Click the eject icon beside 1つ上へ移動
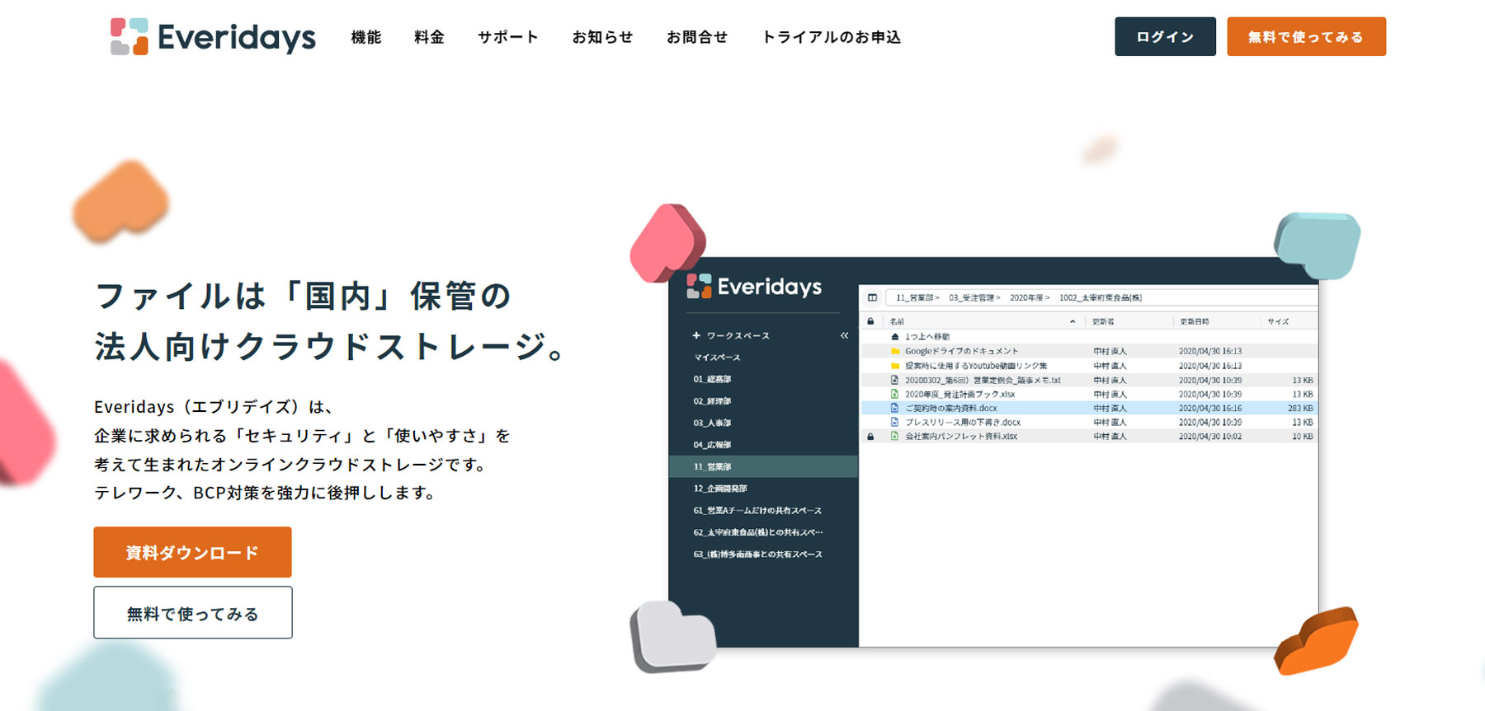Image resolution: width=1485 pixels, height=711 pixels. 895,337
